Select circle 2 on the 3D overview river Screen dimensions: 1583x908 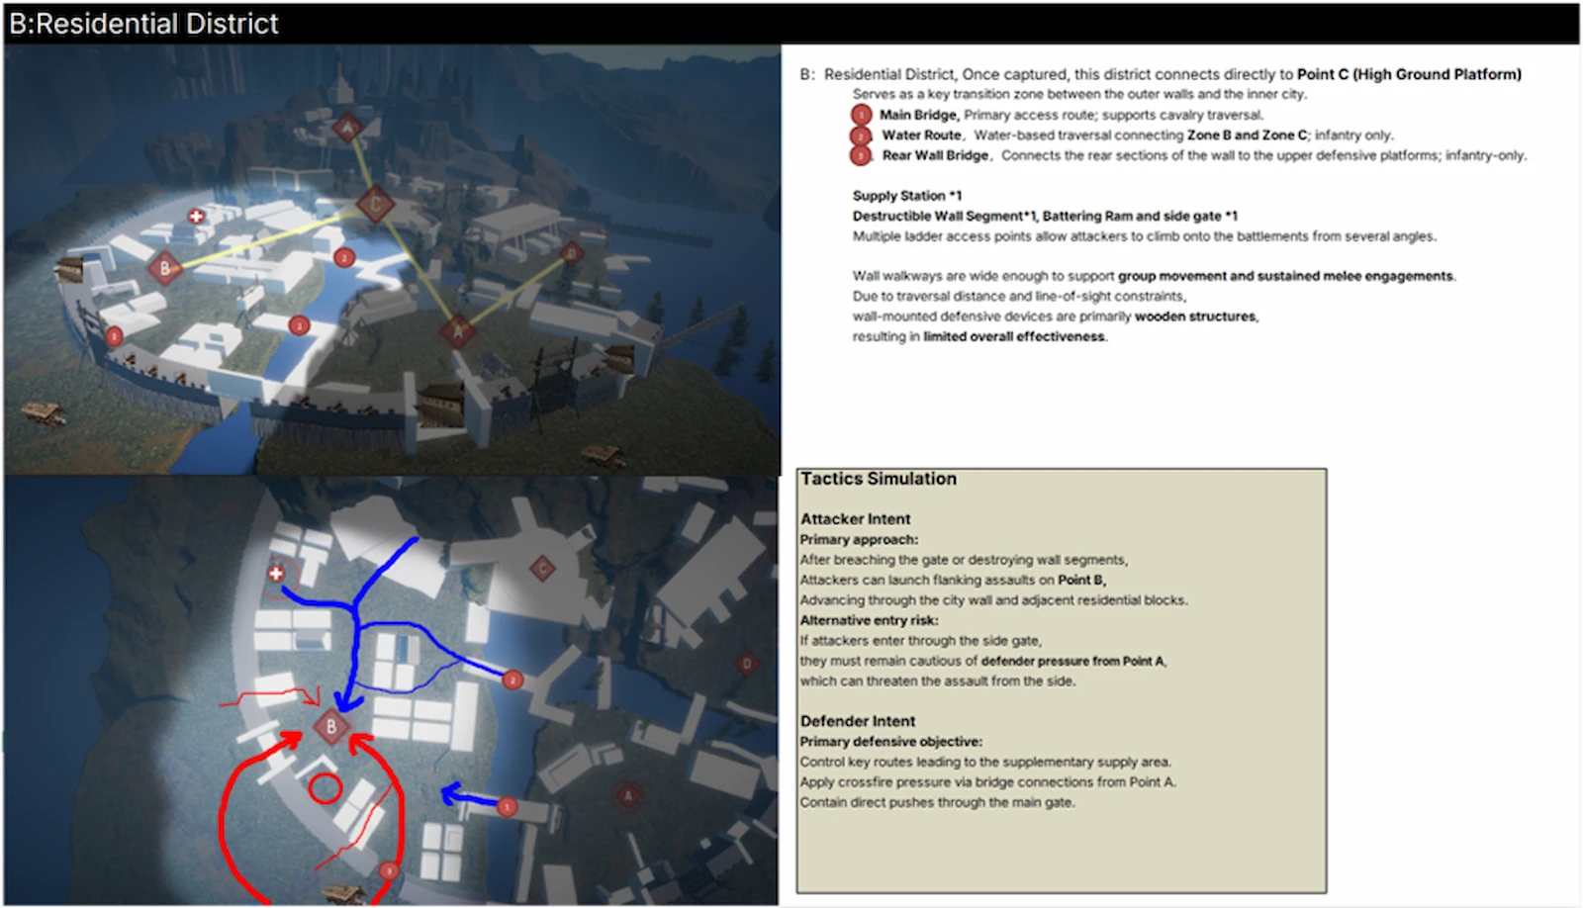(343, 257)
